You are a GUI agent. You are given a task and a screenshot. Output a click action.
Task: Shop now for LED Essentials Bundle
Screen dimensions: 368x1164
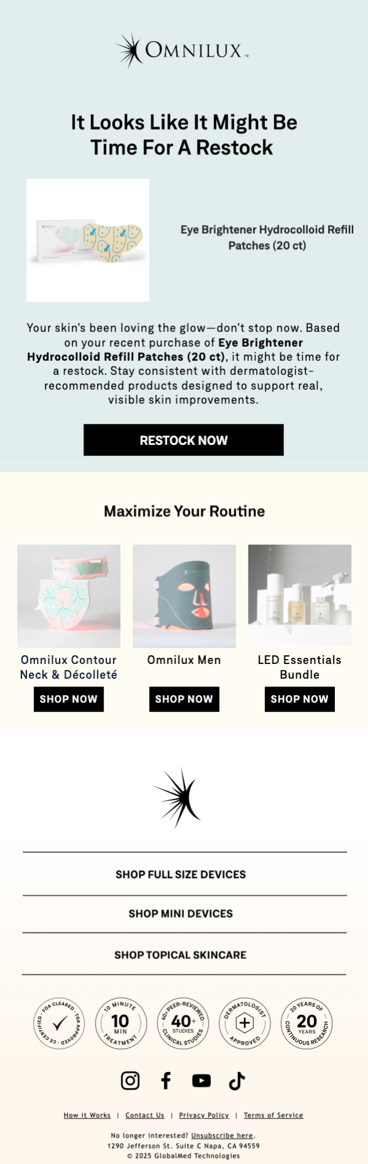[x=299, y=699]
